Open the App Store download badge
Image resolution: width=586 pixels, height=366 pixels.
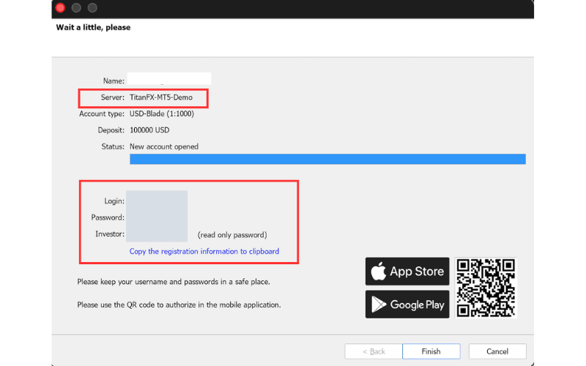tap(407, 271)
